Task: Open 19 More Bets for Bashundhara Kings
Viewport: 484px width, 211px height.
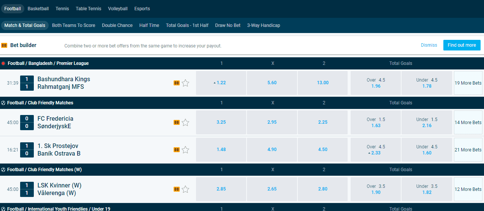Action: click(468, 83)
